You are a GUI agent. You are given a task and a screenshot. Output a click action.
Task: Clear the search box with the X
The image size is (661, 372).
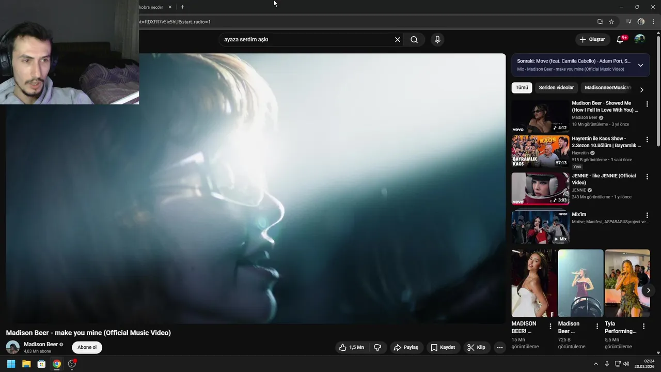coord(398,40)
